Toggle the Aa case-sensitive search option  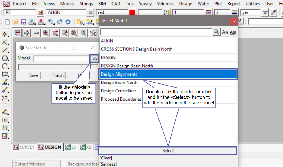(x=225, y=32)
